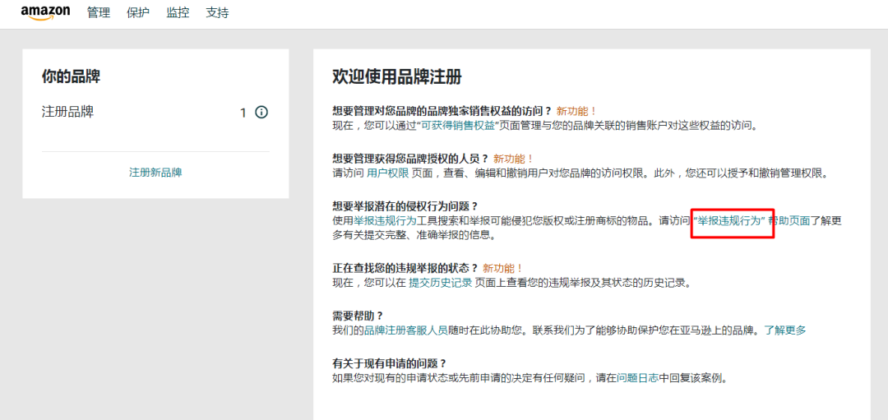Screen dimensions: 888x420
Task: Open the 支持 menu
Action: tap(217, 13)
